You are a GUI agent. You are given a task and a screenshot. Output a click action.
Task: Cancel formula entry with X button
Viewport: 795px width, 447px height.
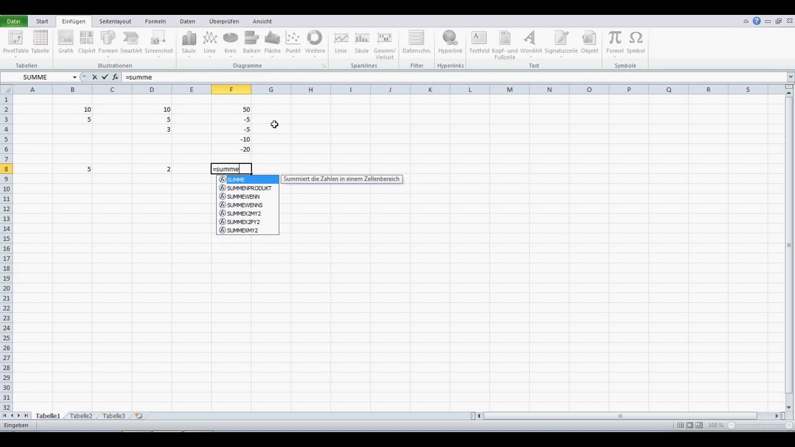tap(94, 77)
